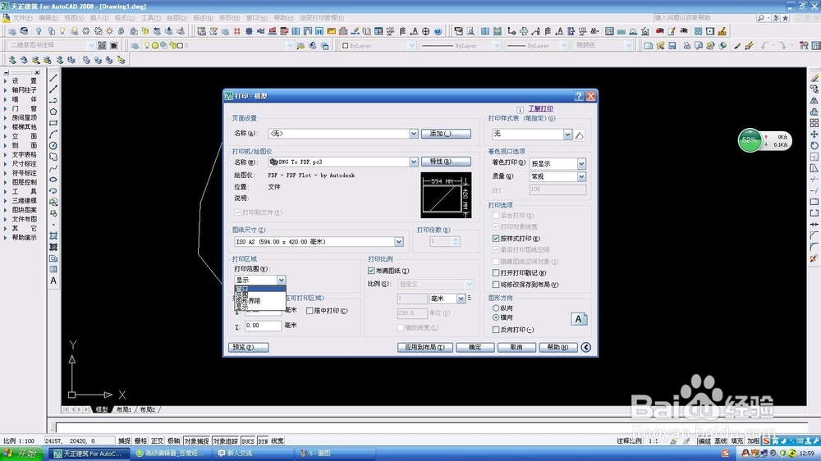Click the 确定 OK button
This screenshot has height=461, width=821.
(475, 348)
